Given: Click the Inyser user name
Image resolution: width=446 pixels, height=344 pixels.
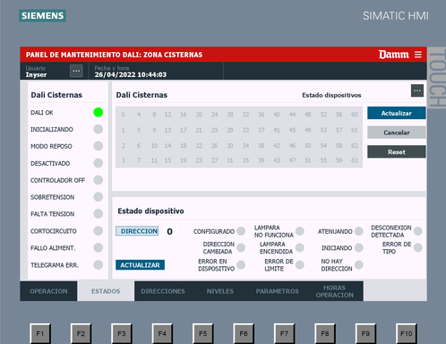Looking at the screenshot, I should click(36, 74).
